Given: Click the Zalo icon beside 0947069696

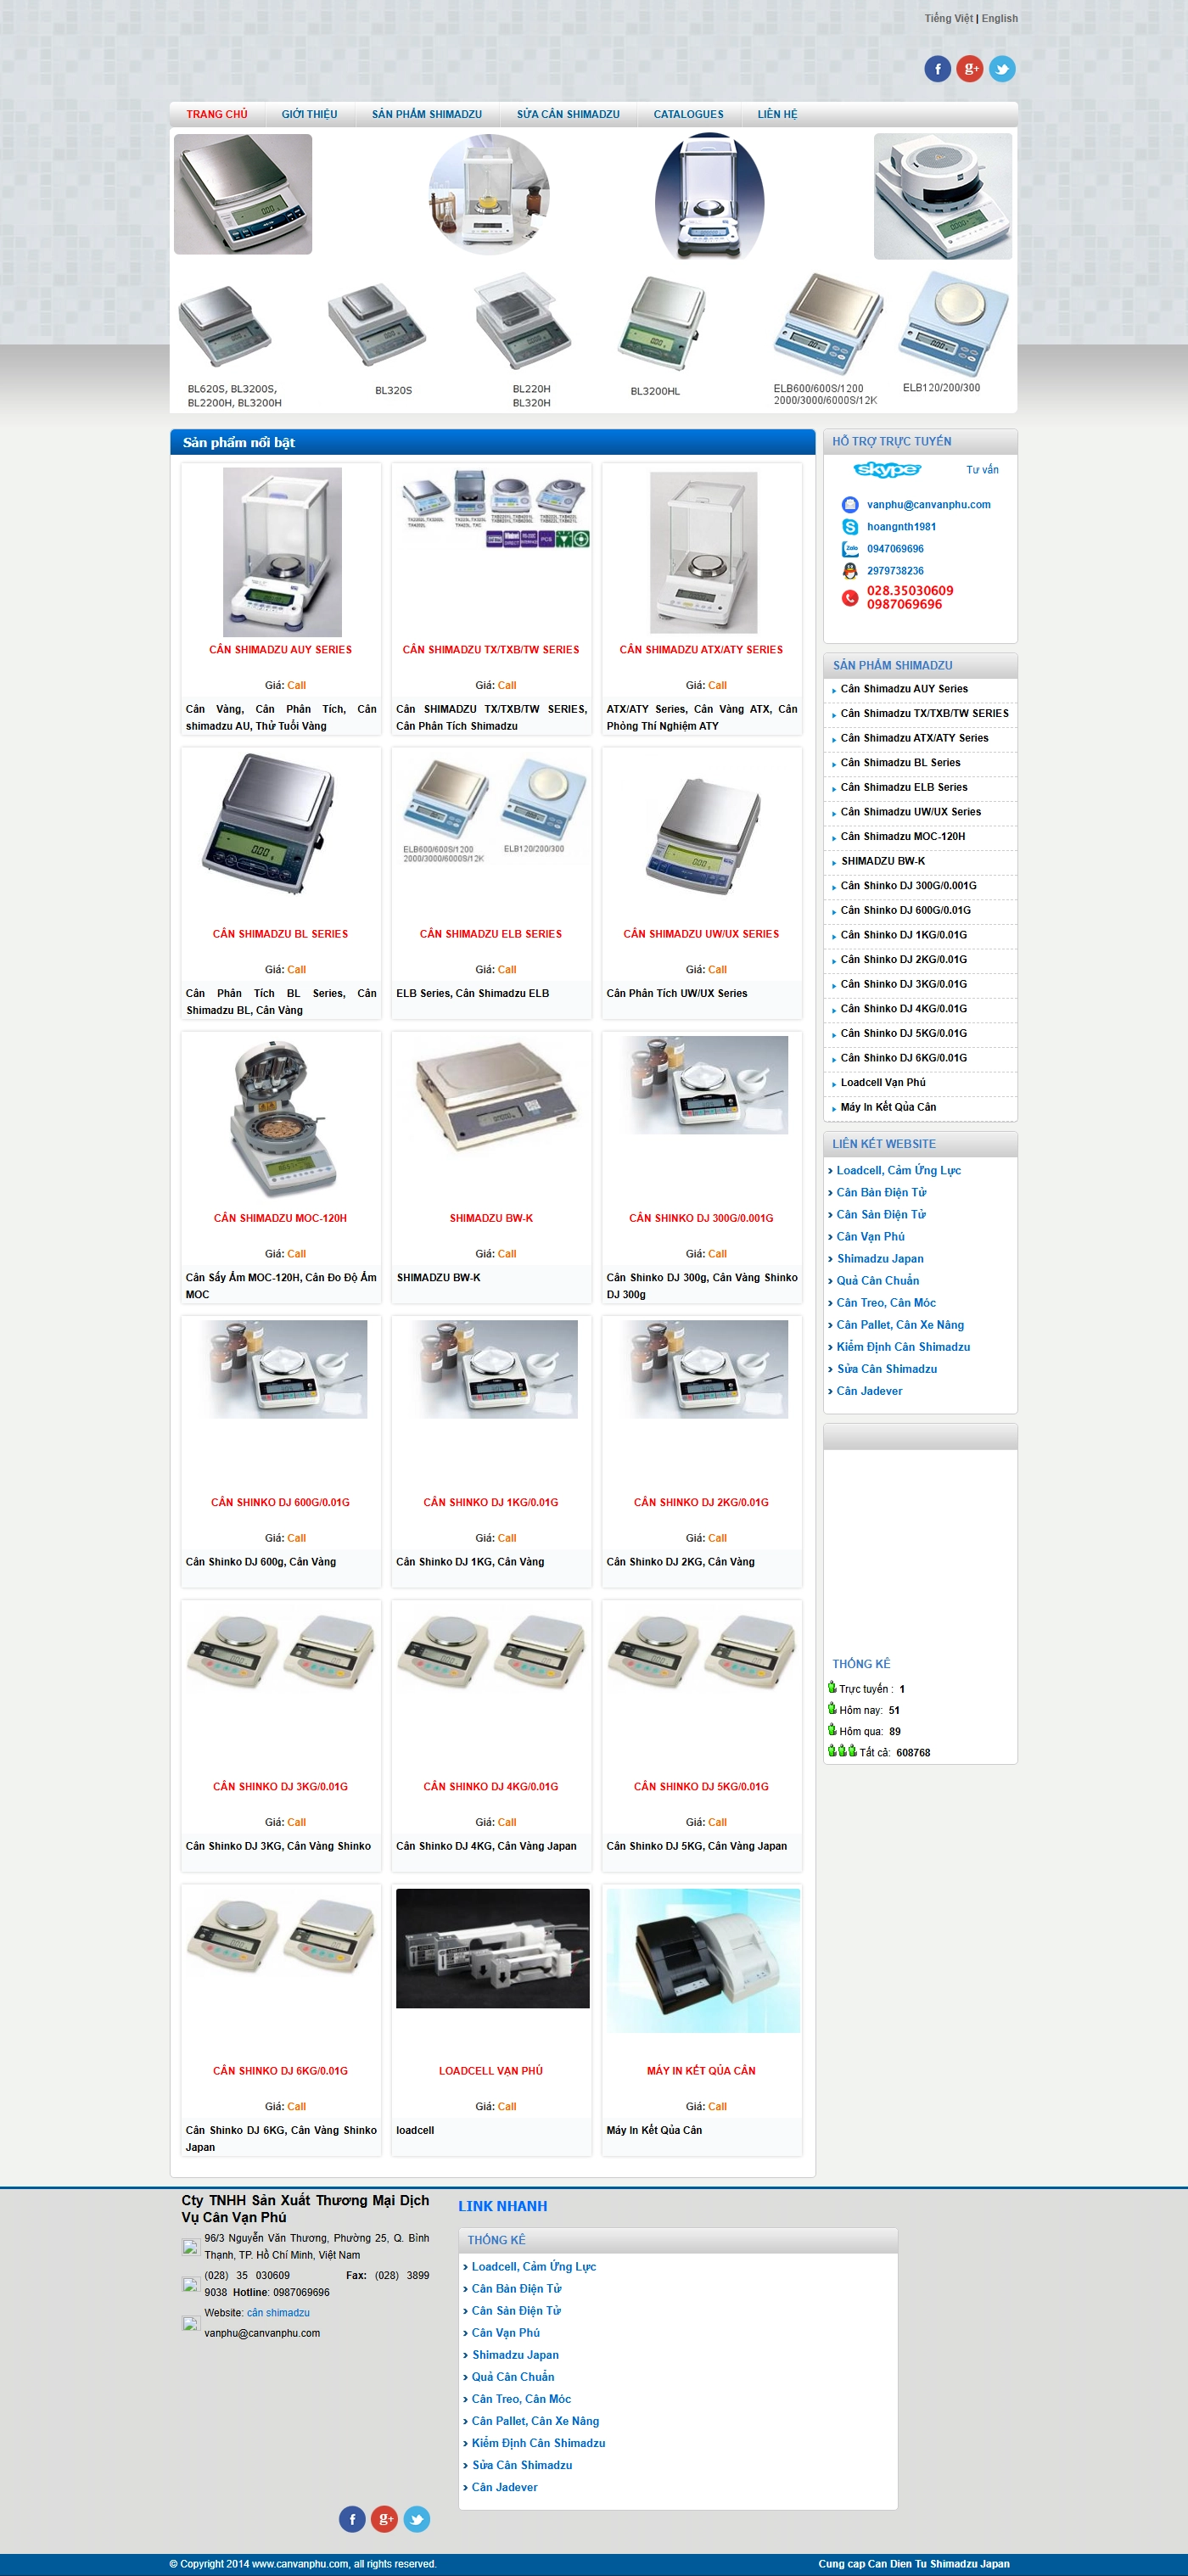Looking at the screenshot, I should 850,549.
